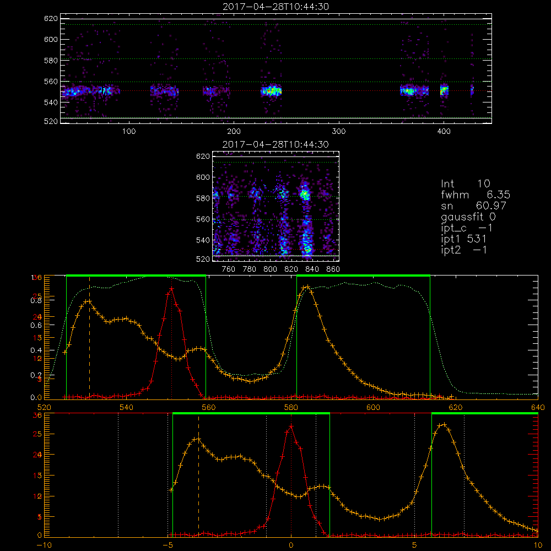Click the thick green bar over the bottom plot's left window
551x551 pixels.
(251, 413)
